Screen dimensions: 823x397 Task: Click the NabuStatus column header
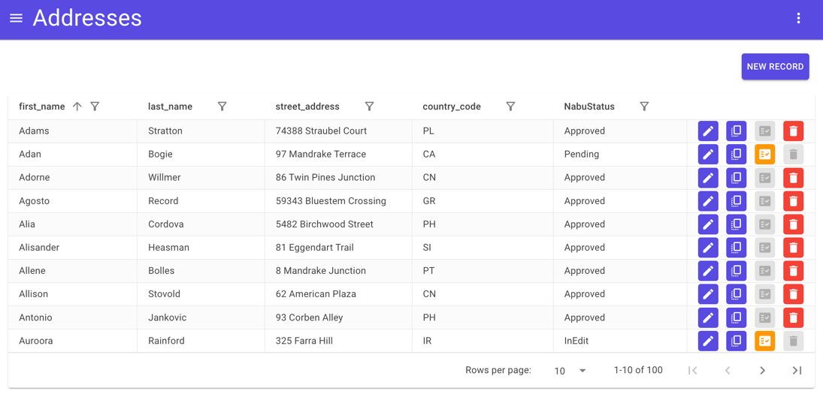pyautogui.click(x=589, y=107)
